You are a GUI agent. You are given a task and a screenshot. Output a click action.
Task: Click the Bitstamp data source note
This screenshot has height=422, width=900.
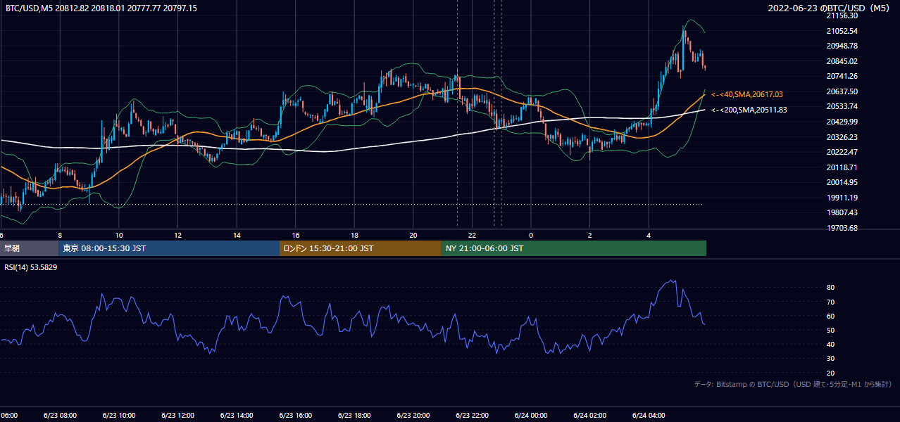coord(793,384)
